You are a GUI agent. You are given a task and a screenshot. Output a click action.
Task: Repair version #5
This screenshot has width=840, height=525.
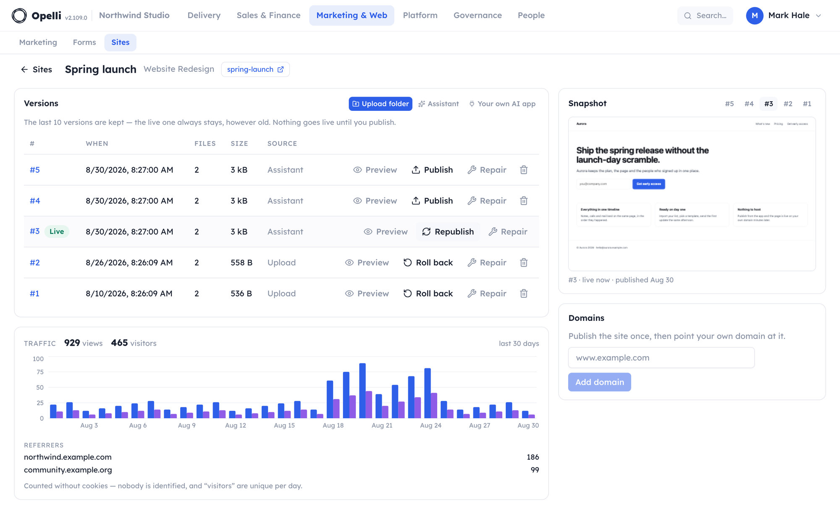[x=487, y=170]
